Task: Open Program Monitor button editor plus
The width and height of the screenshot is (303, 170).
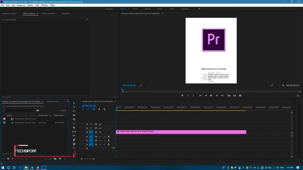Action: 298,95
